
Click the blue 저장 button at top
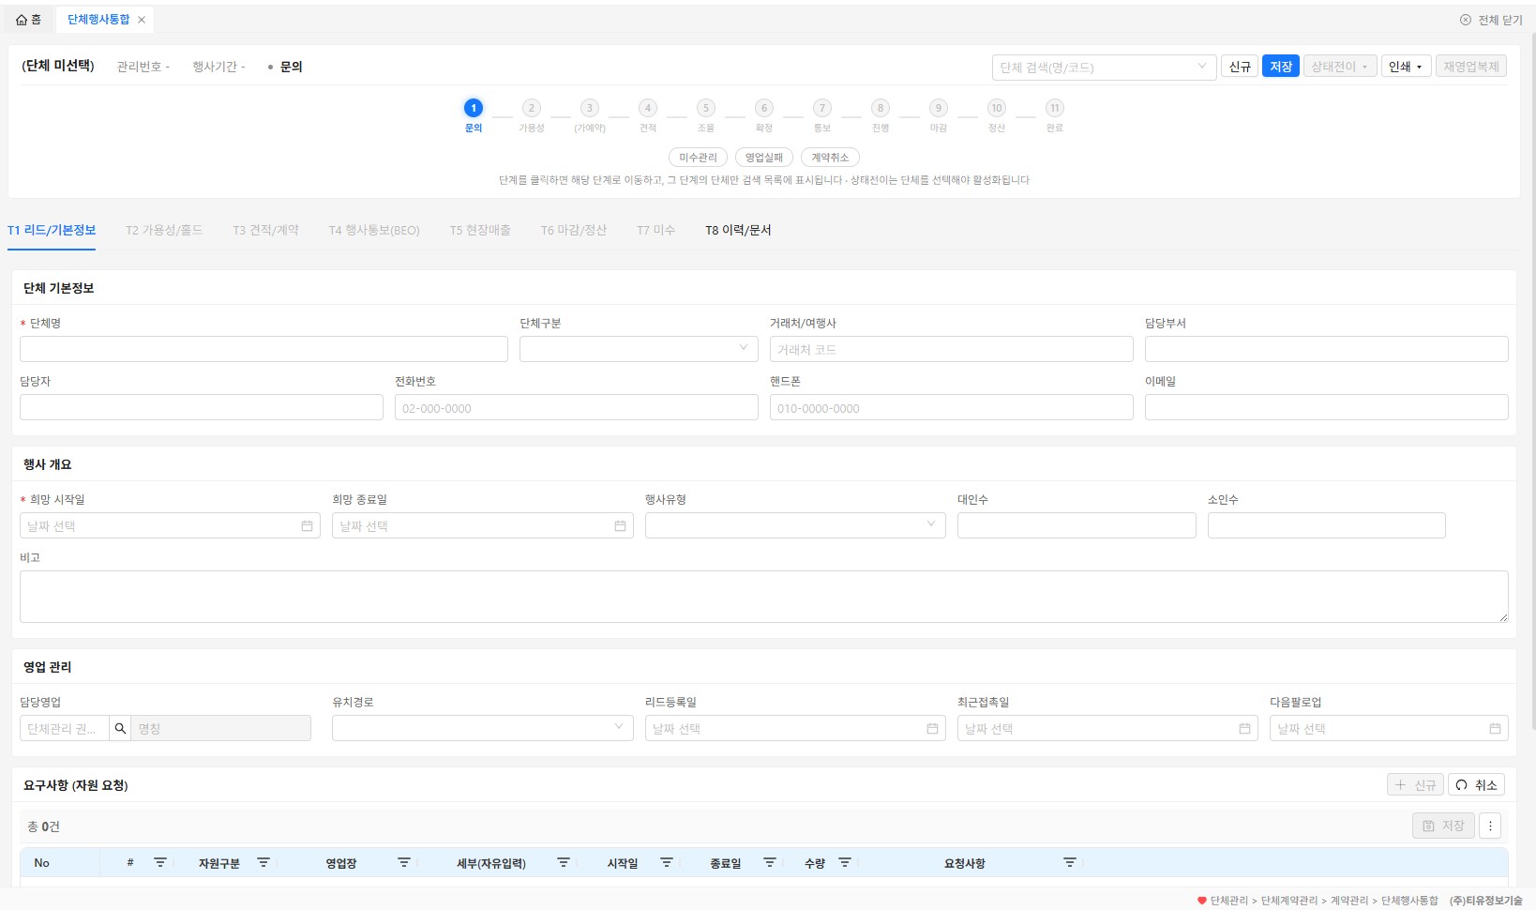pos(1280,67)
